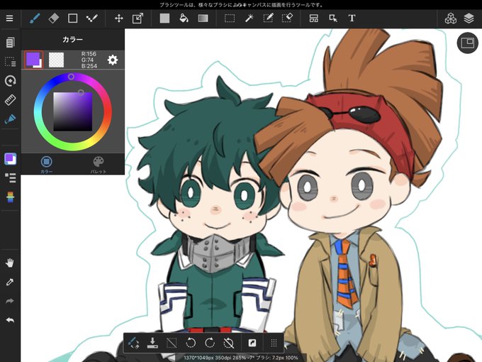Select the Panel Divide tool
The width and height of the screenshot is (482, 362).
click(x=314, y=18)
